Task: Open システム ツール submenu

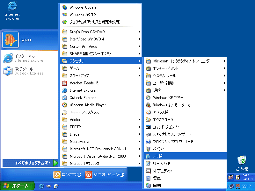Action: (x=185, y=76)
